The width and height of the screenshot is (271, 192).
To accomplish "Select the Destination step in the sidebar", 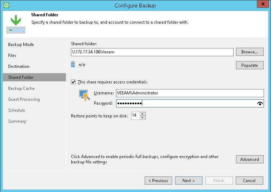I will 19,66.
